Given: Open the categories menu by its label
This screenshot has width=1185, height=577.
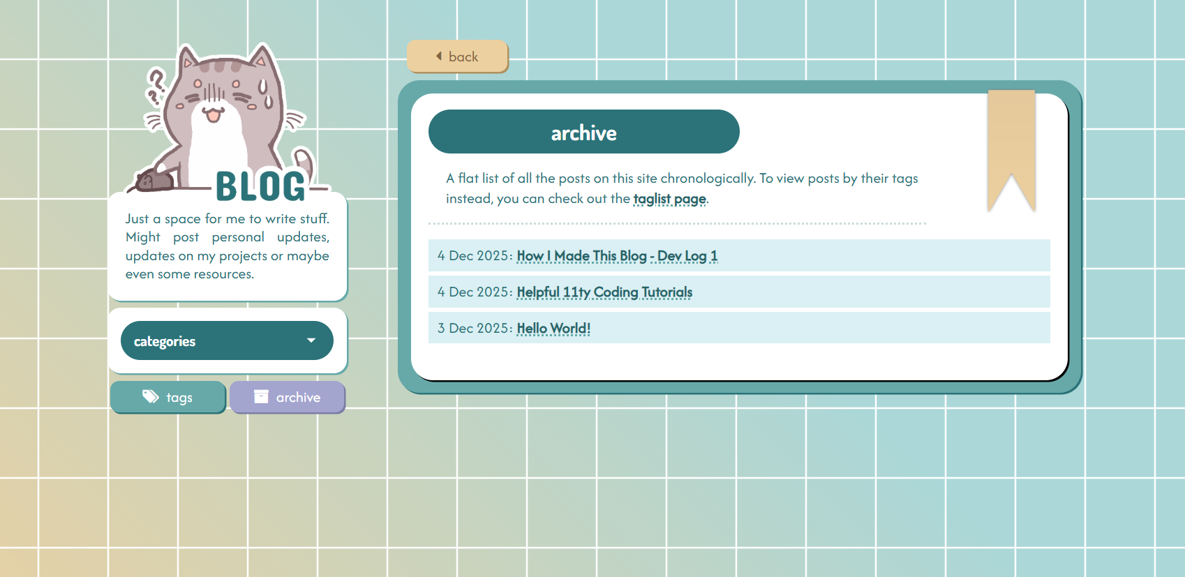Looking at the screenshot, I should 165,341.
